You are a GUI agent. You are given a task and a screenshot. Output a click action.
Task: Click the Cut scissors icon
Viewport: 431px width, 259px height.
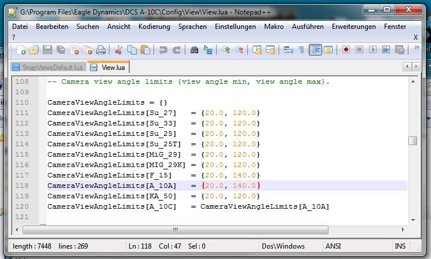[119, 50]
